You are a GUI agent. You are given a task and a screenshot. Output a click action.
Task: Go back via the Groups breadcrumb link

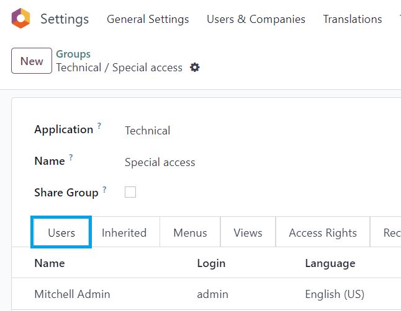(x=73, y=54)
